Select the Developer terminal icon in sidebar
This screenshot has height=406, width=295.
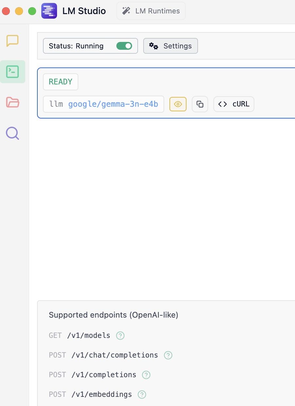tap(12, 71)
